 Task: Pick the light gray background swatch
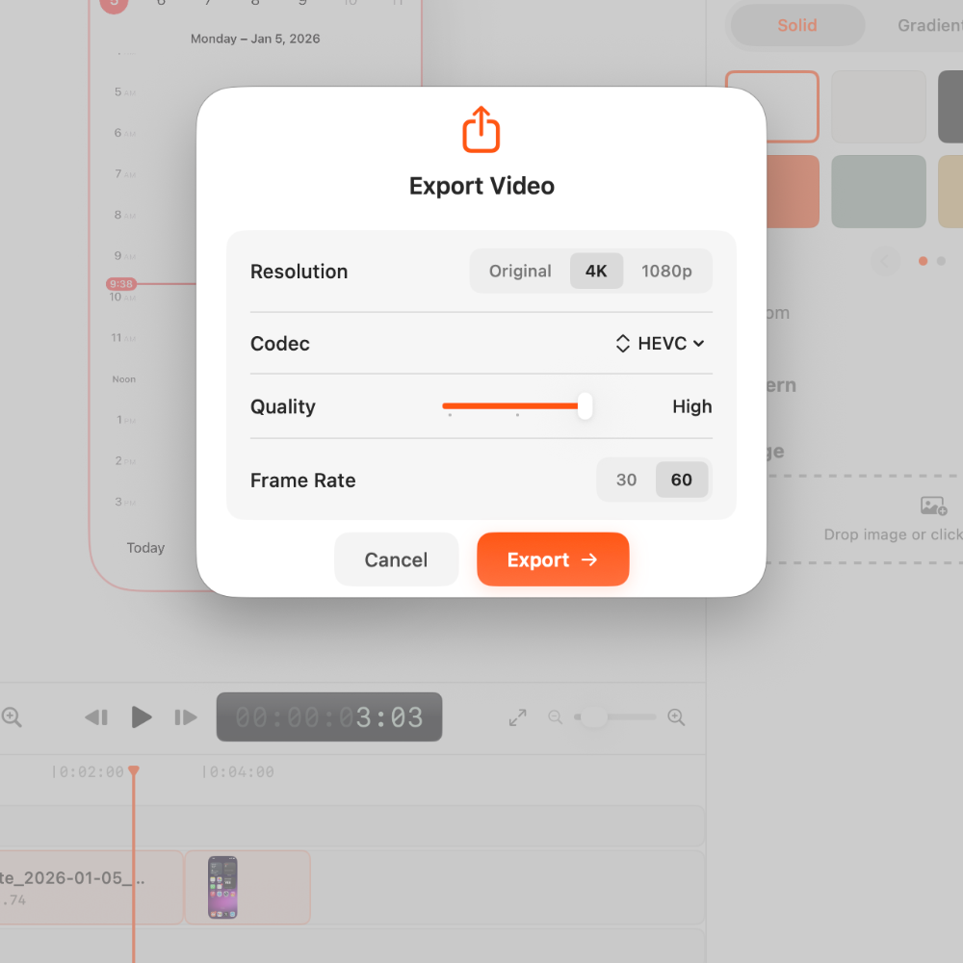coord(878,106)
